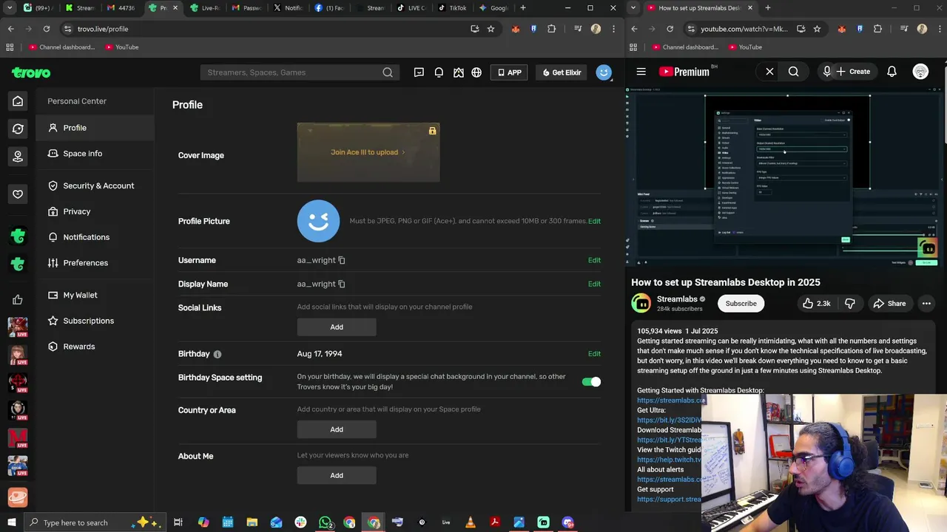Edit the Birthday
This screenshot has height=532, width=947.
coord(594,354)
